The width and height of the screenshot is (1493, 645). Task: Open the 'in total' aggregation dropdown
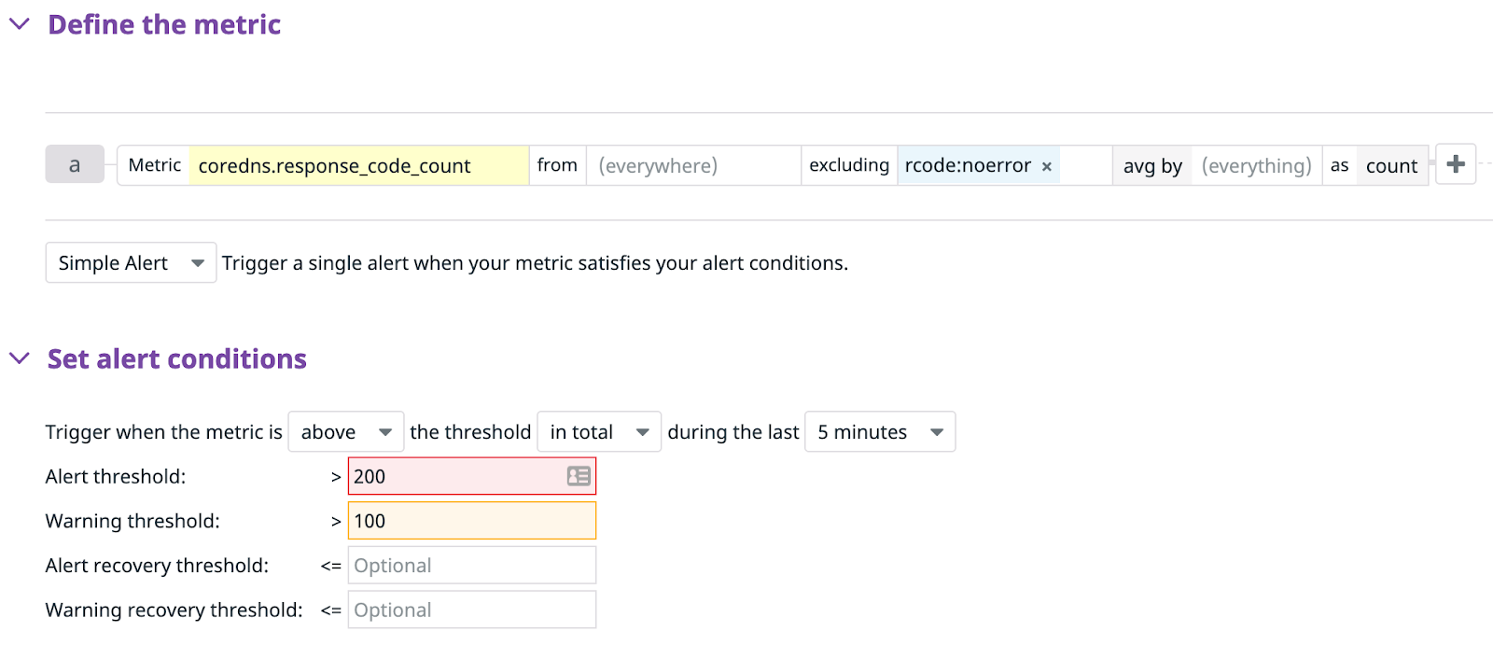pyautogui.click(x=599, y=432)
